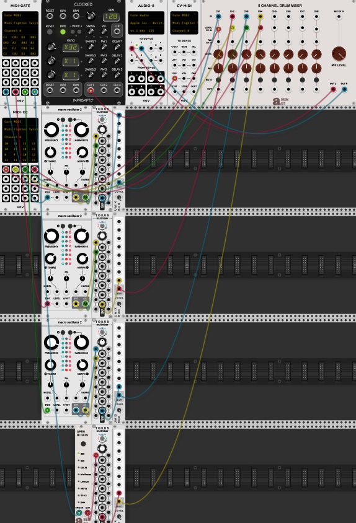356x523 pixels.
Task: Click the top UMIX LEVEL knob
Action: [x=119, y=198]
